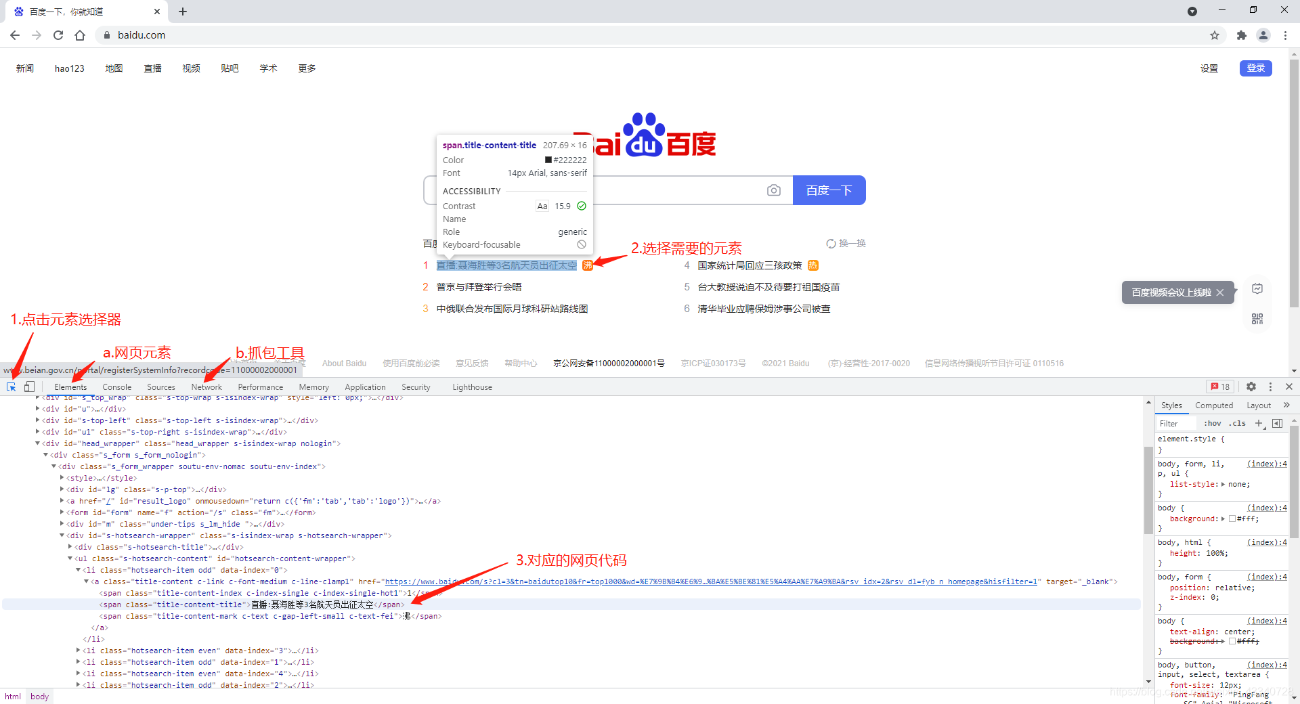The image size is (1300, 704).
Task: Close the 百度一下 browser tab
Action: tap(157, 12)
